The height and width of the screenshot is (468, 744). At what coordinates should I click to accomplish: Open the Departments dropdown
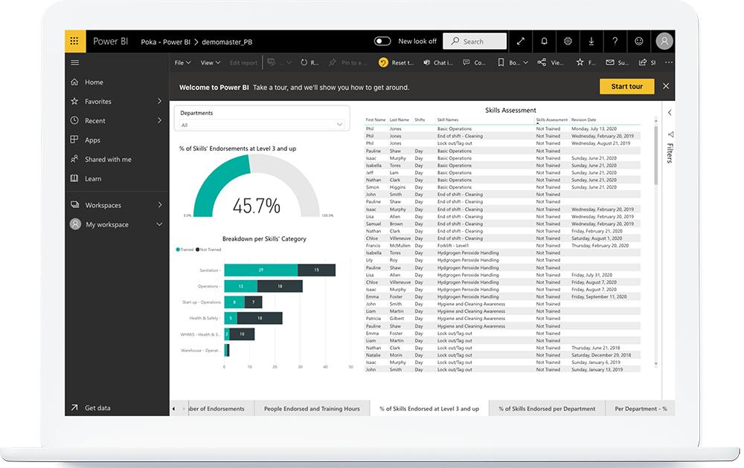262,125
